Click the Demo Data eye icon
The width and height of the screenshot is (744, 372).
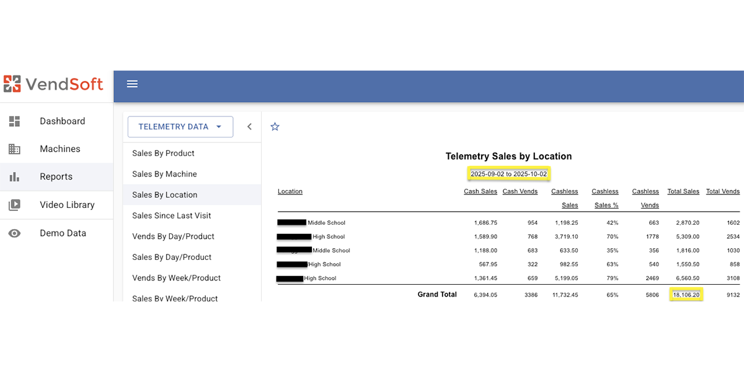[14, 233]
